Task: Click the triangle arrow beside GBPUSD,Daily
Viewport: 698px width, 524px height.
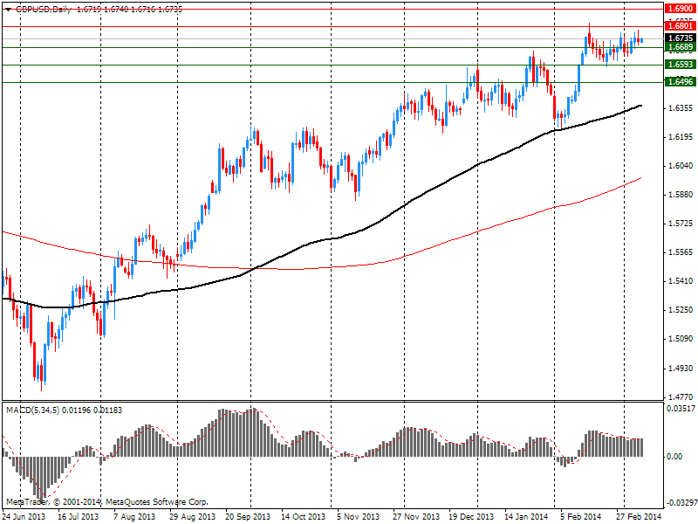Action: pos(7,9)
